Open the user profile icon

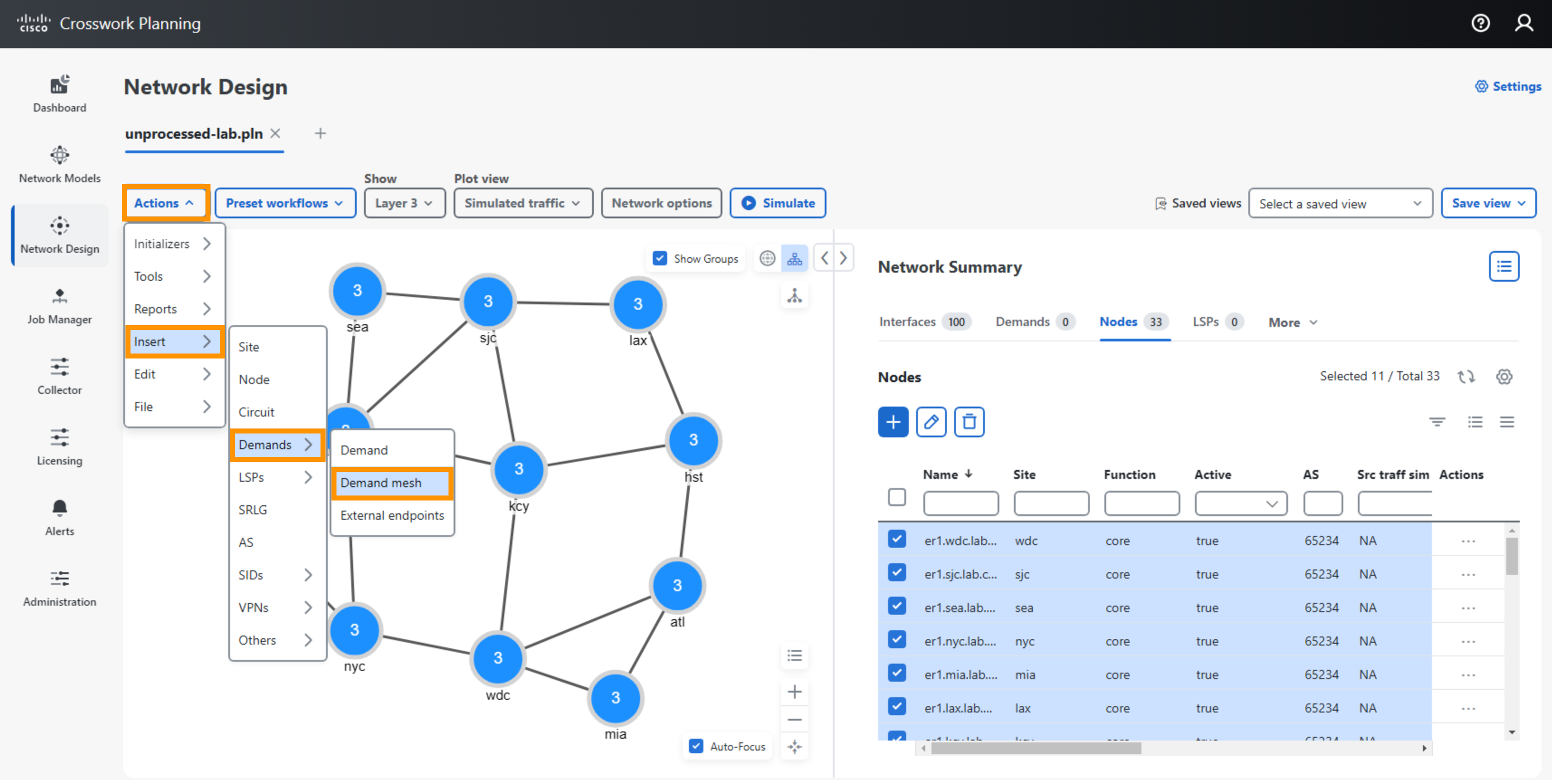click(x=1523, y=23)
